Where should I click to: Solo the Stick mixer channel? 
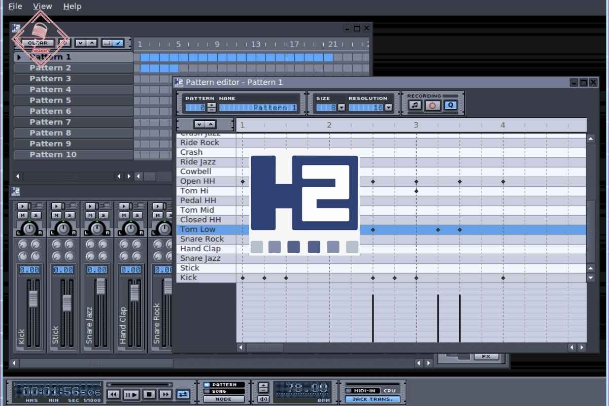(x=70, y=215)
